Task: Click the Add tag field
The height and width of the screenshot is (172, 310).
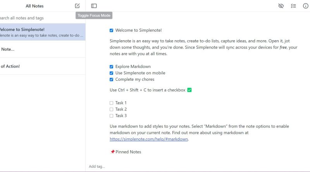Action: pyautogui.click(x=97, y=167)
